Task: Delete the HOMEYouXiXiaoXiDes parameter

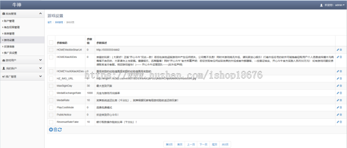Action: 341,71
